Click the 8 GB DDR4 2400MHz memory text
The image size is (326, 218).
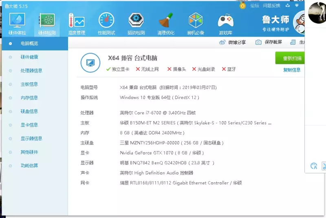coord(152,133)
